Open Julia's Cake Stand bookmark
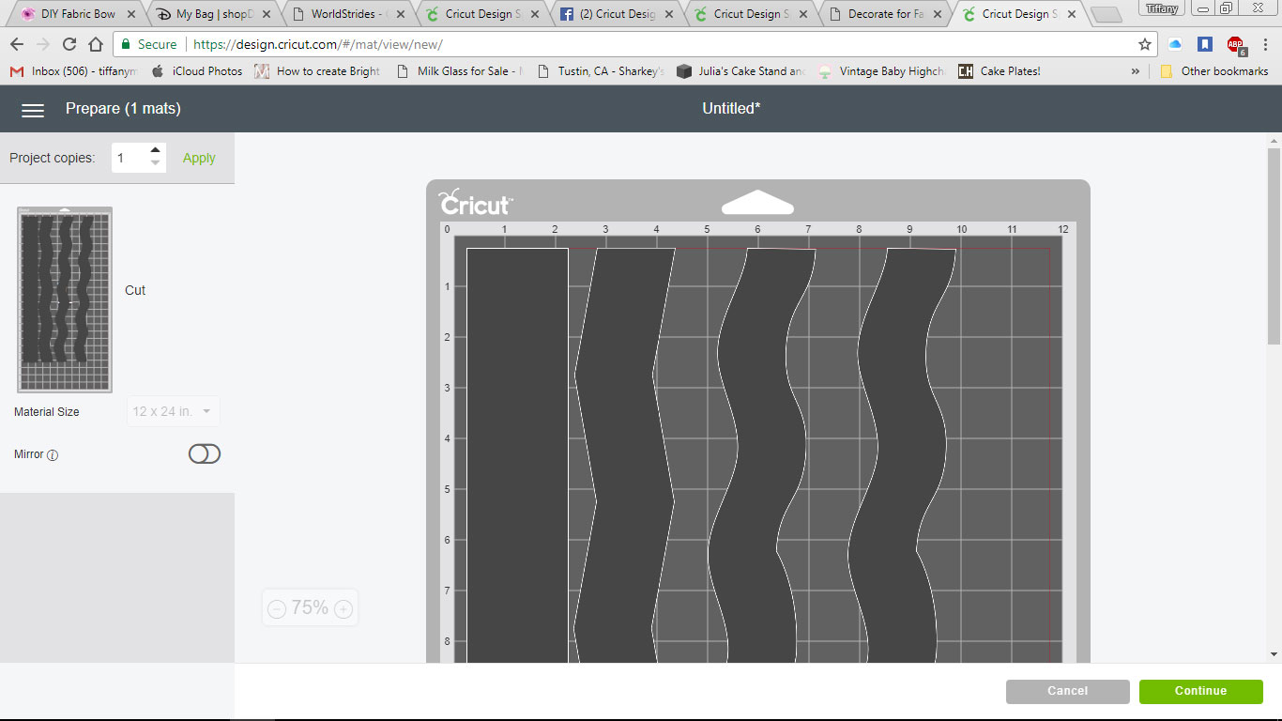 pyautogui.click(x=740, y=71)
